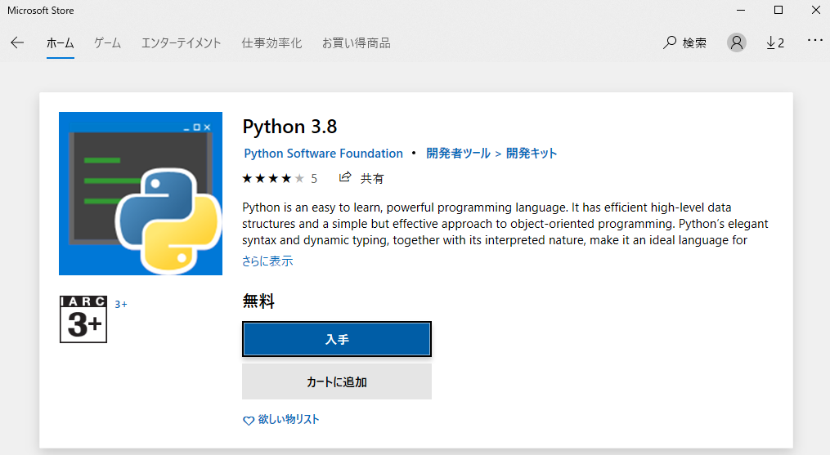This screenshot has height=455, width=830.
Task: Click the Python 3.8 app logo image
Action: (x=141, y=194)
